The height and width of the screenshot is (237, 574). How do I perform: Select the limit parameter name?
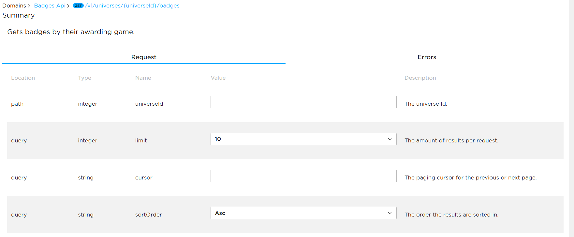141,140
